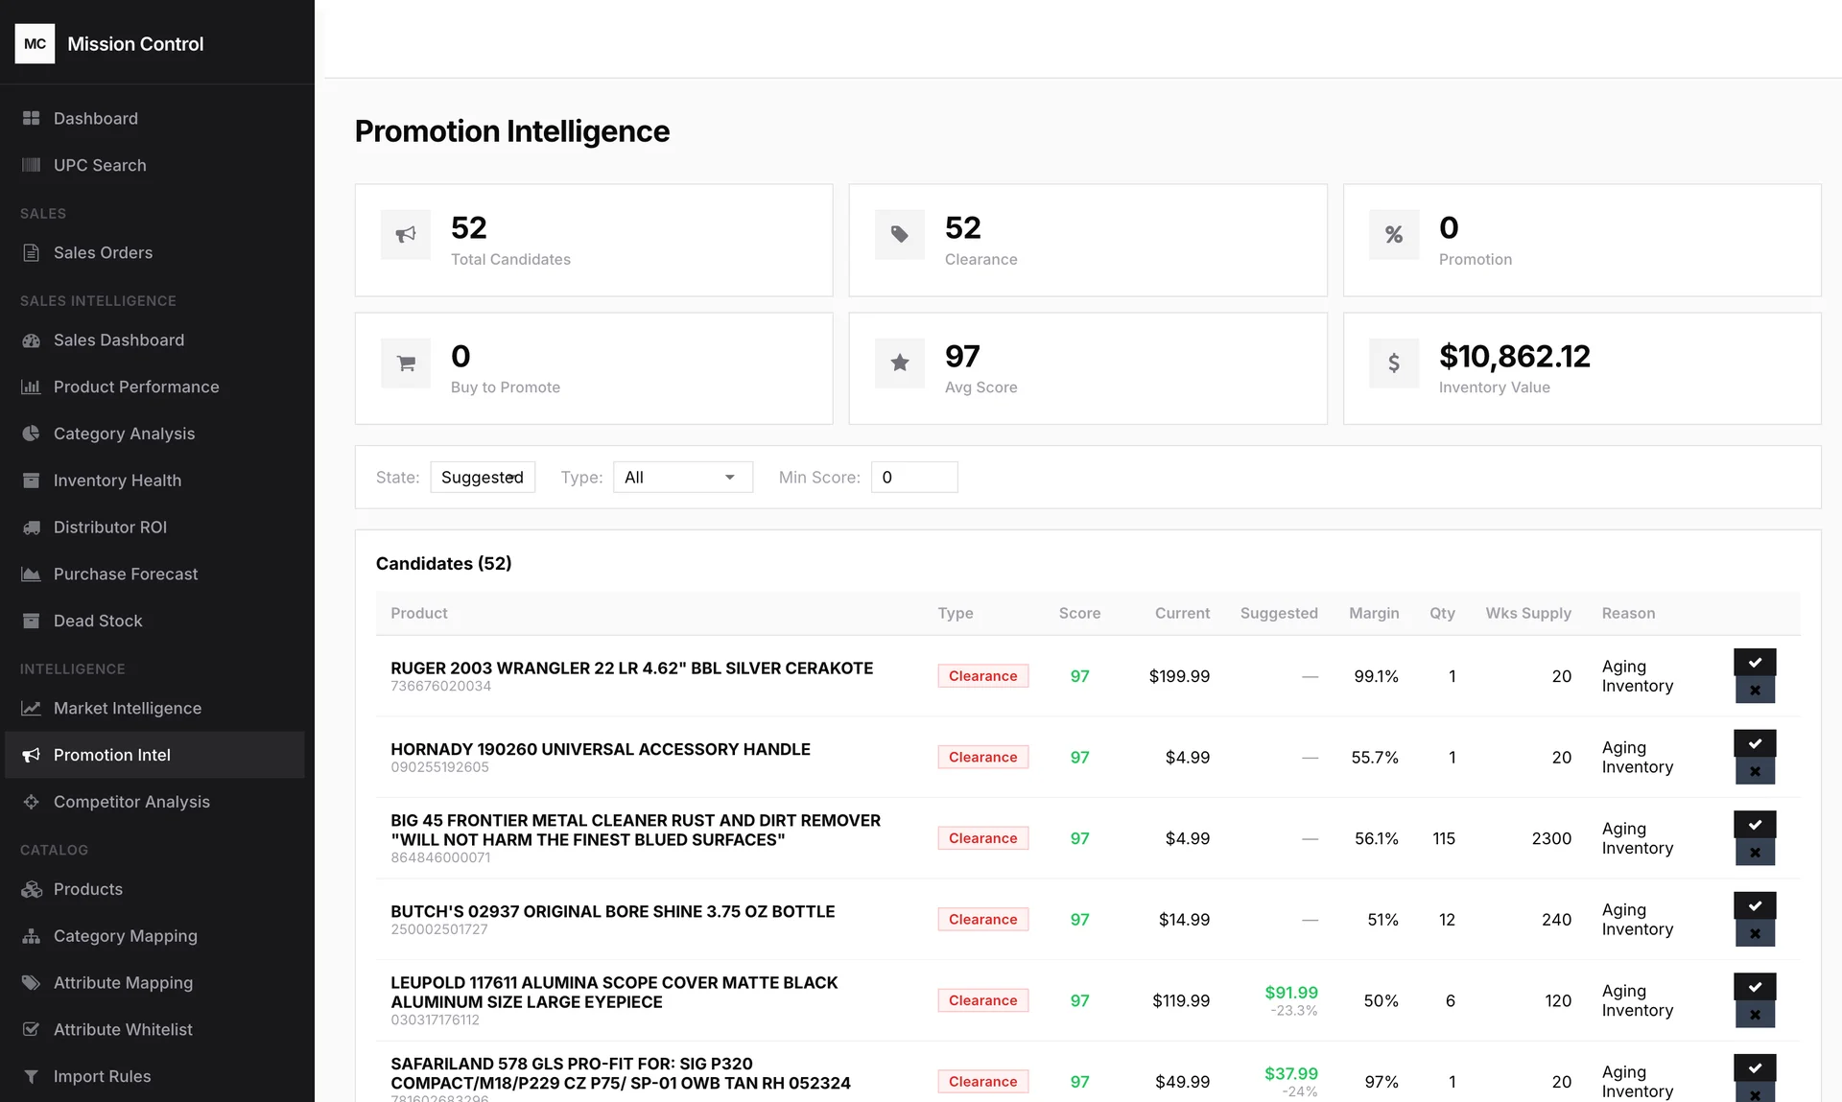Image resolution: width=1842 pixels, height=1102 pixels.
Task: Click the Products cubes icon
Action: click(31, 889)
